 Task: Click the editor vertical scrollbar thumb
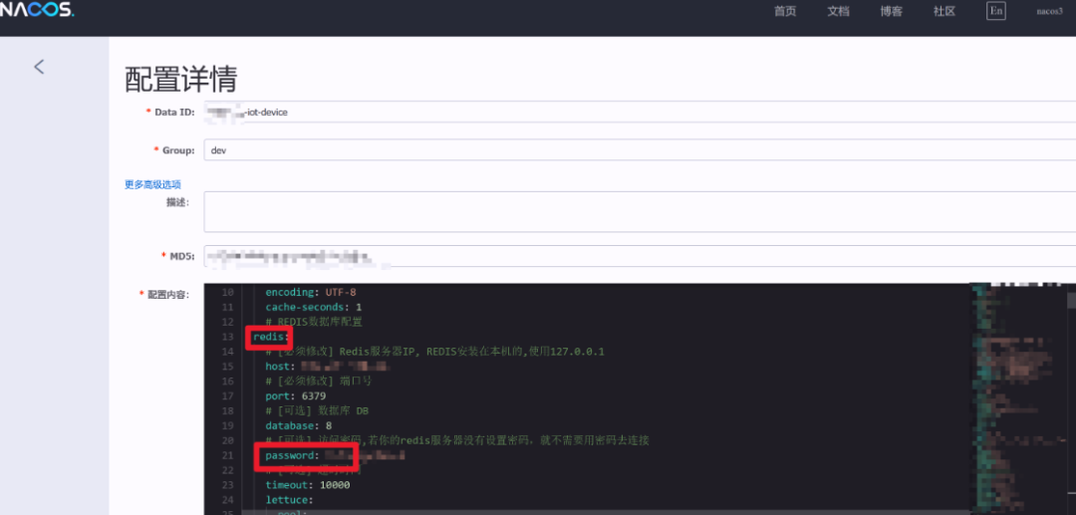click(1071, 301)
